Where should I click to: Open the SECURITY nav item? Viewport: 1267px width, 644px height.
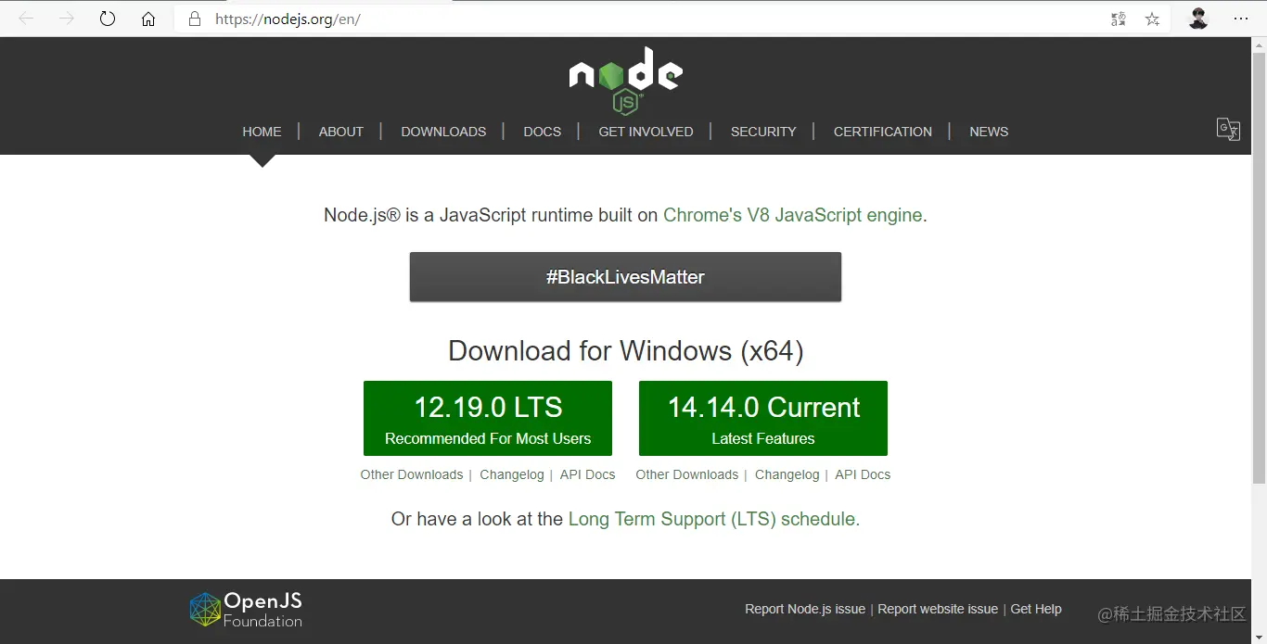point(763,132)
